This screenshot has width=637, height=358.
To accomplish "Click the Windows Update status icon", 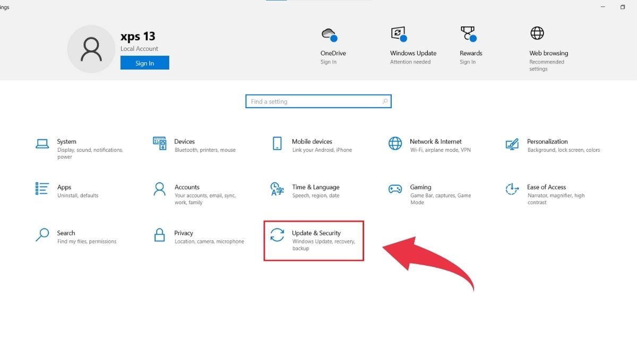I will point(399,34).
